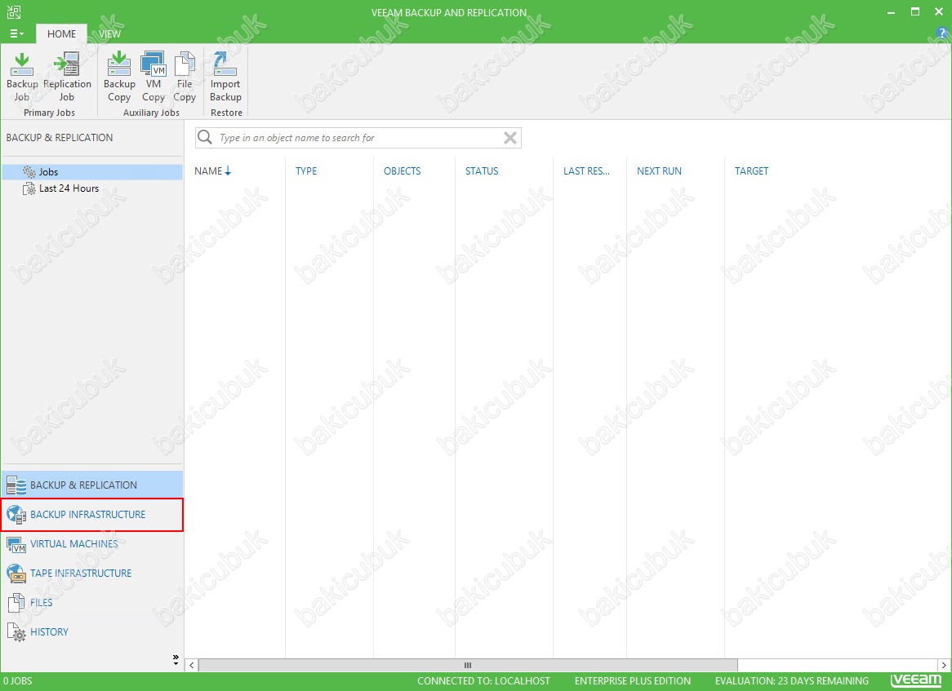952x691 pixels.
Task: Click Import Backup in the ribbon
Action: [225, 77]
